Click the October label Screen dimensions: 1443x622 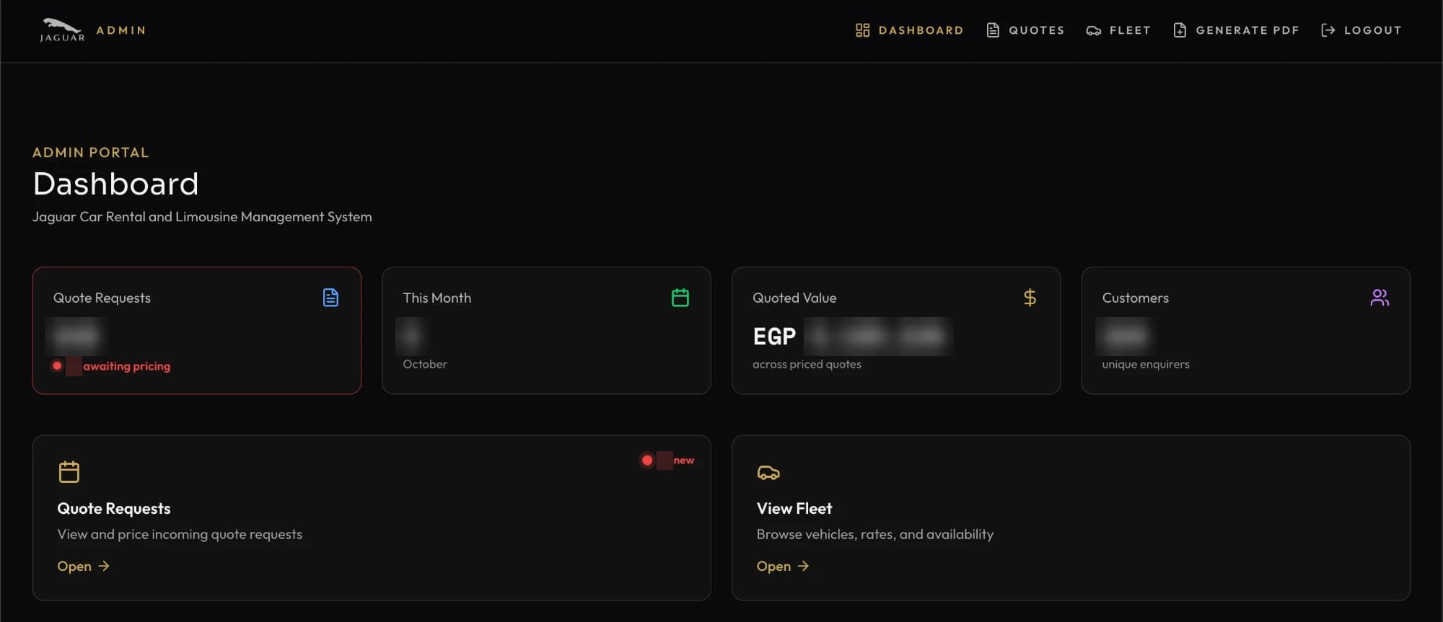coord(425,365)
